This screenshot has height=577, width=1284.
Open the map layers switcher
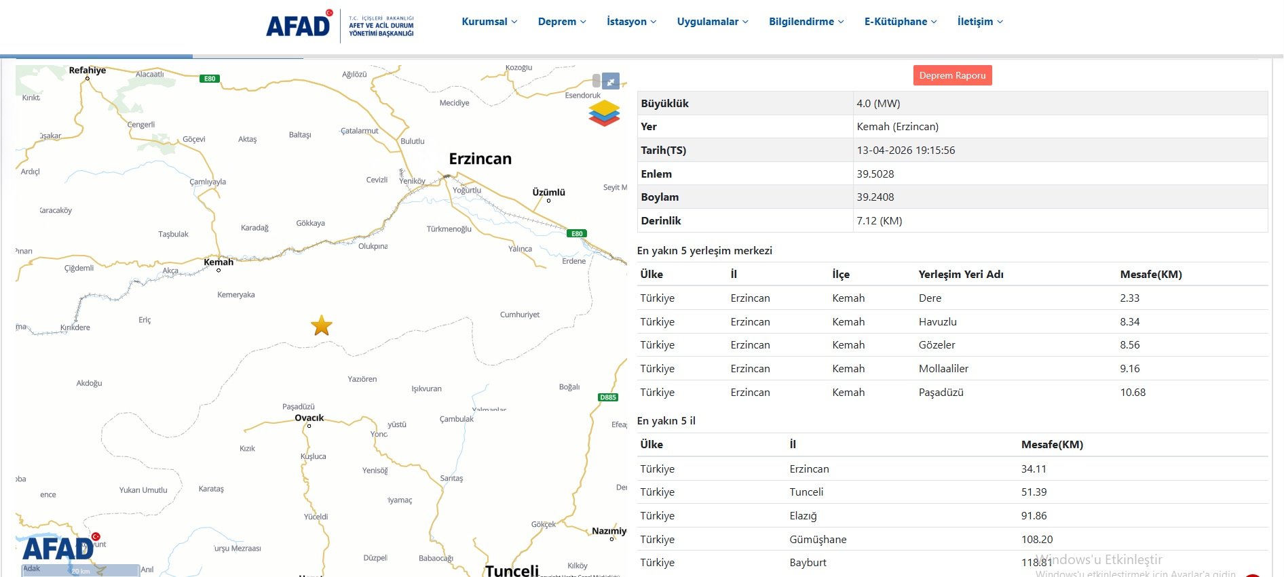[604, 113]
